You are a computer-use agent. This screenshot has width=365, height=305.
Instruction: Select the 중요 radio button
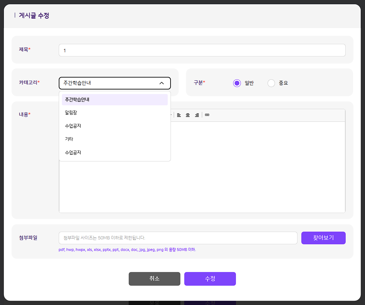tap(271, 83)
